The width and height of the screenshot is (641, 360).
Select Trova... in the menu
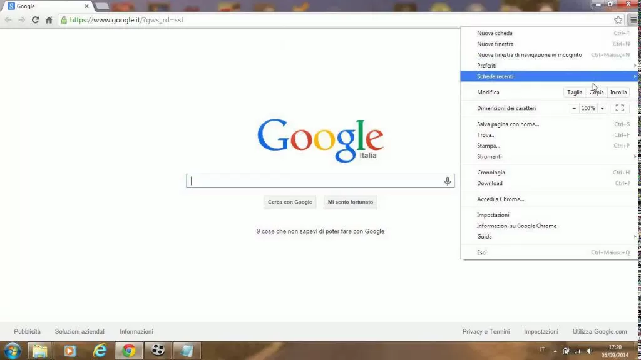548,135
